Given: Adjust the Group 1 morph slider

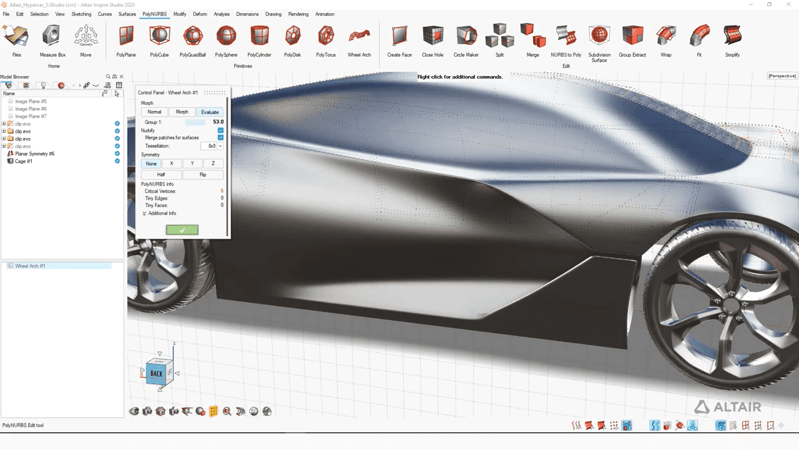Looking at the screenshot, I should pyautogui.click(x=195, y=122).
